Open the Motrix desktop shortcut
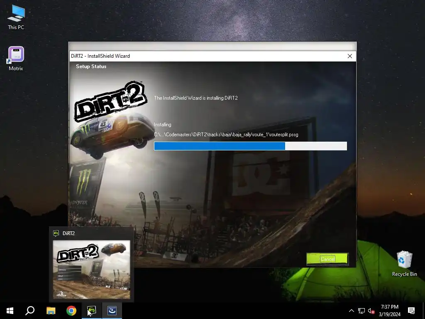 pyautogui.click(x=16, y=59)
